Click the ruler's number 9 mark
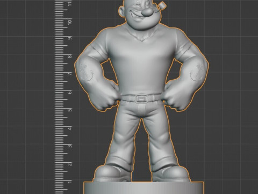The height and width of the screenshot is (194, 258). 70,38
